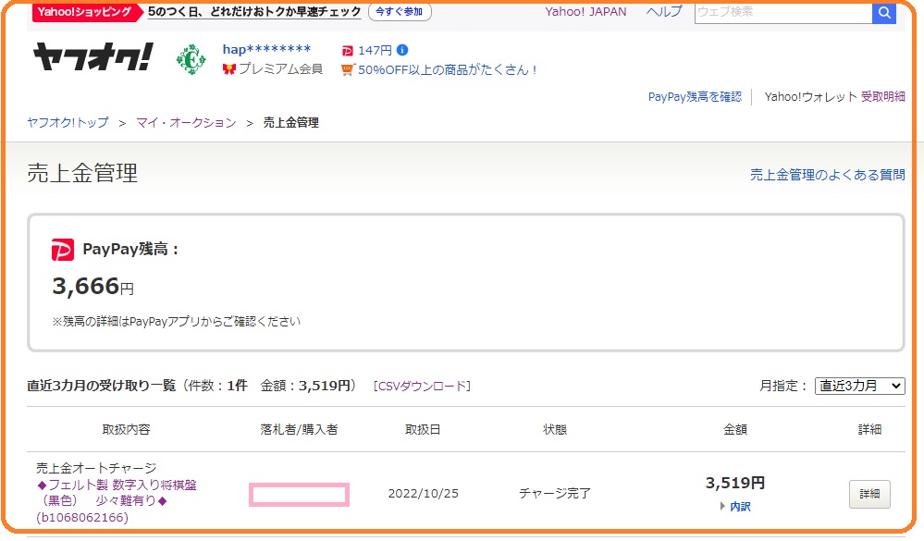Image resolution: width=924 pixels, height=541 pixels.
Task: Click the 件数：1件 count text
Action: pyautogui.click(x=218, y=386)
